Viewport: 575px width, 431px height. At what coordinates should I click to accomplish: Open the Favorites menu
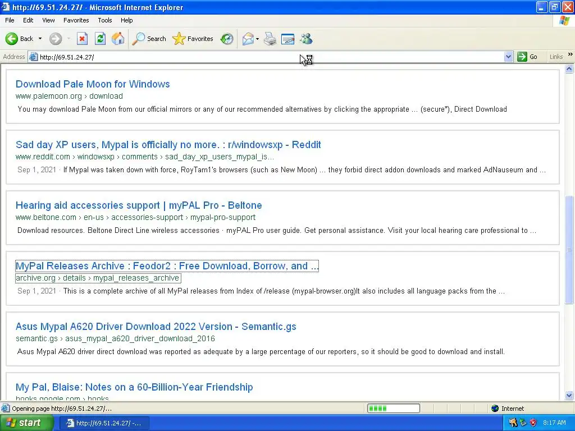pyautogui.click(x=76, y=20)
